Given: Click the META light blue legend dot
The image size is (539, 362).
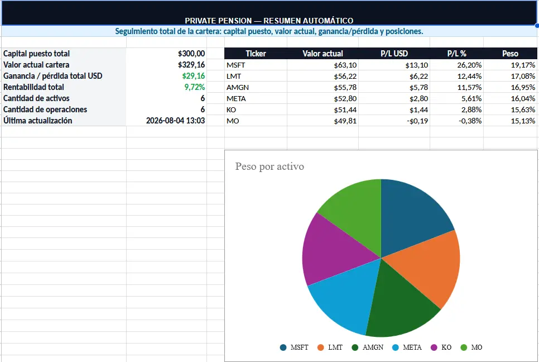Looking at the screenshot, I should (395, 347).
